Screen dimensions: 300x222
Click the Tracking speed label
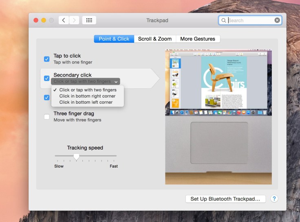[85, 148]
